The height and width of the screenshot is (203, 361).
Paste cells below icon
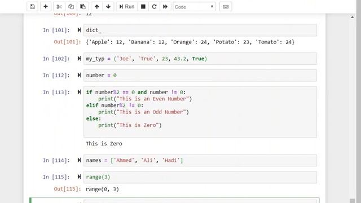83,7
